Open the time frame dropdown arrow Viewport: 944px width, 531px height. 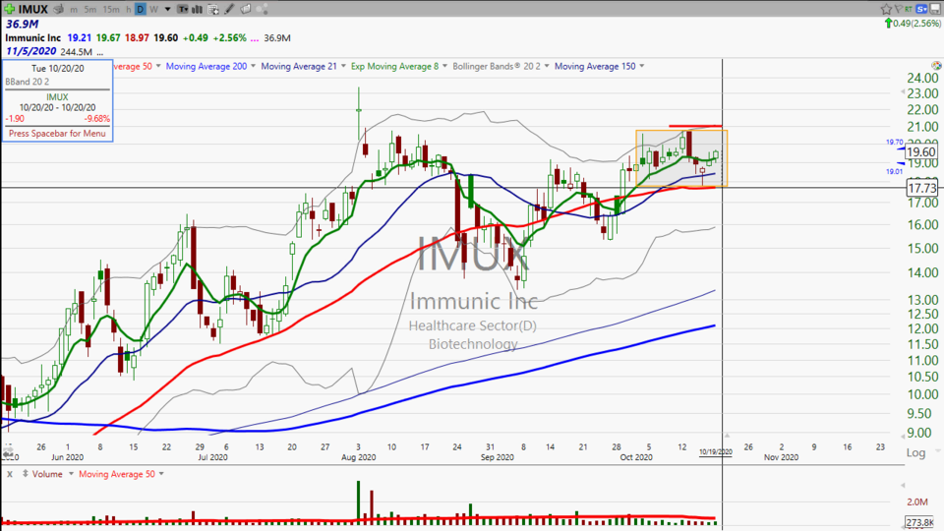pos(167,10)
